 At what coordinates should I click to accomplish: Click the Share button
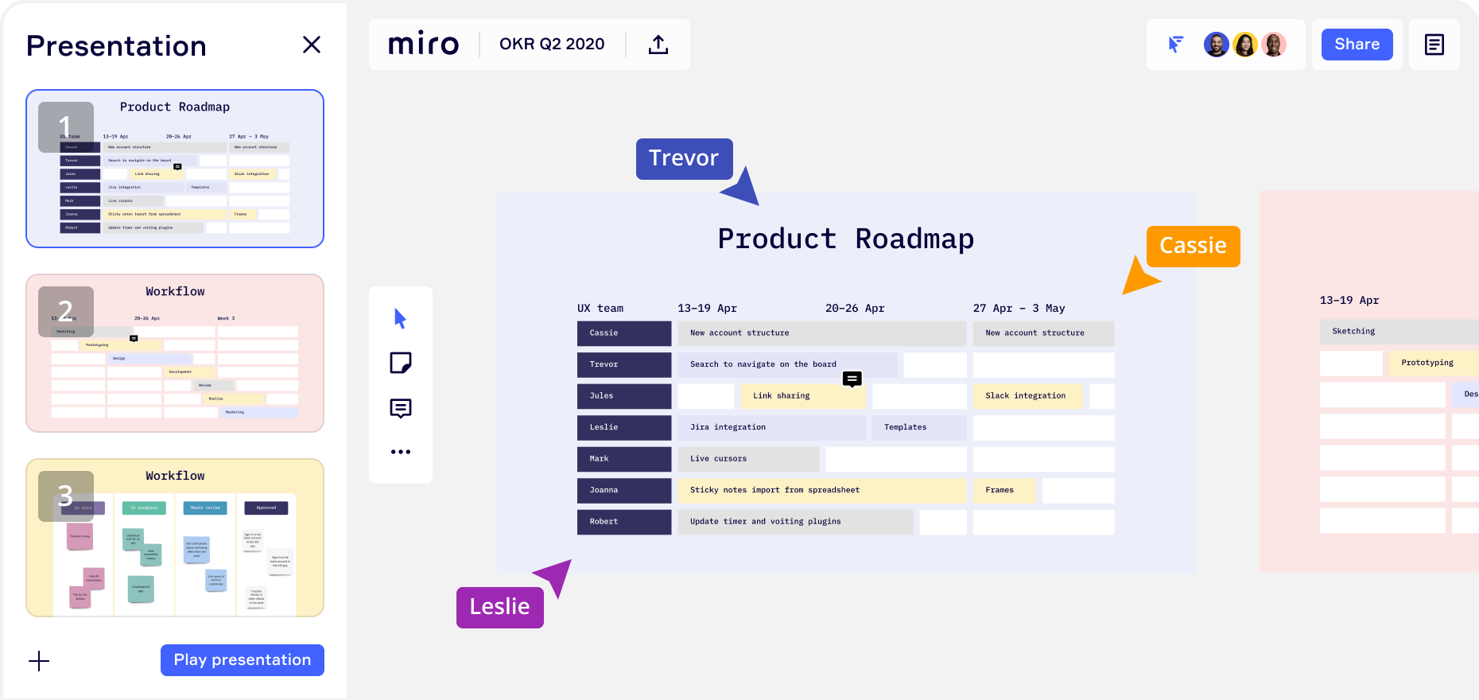tap(1357, 45)
